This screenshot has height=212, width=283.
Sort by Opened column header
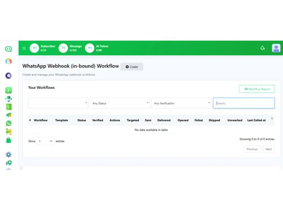[183, 120]
